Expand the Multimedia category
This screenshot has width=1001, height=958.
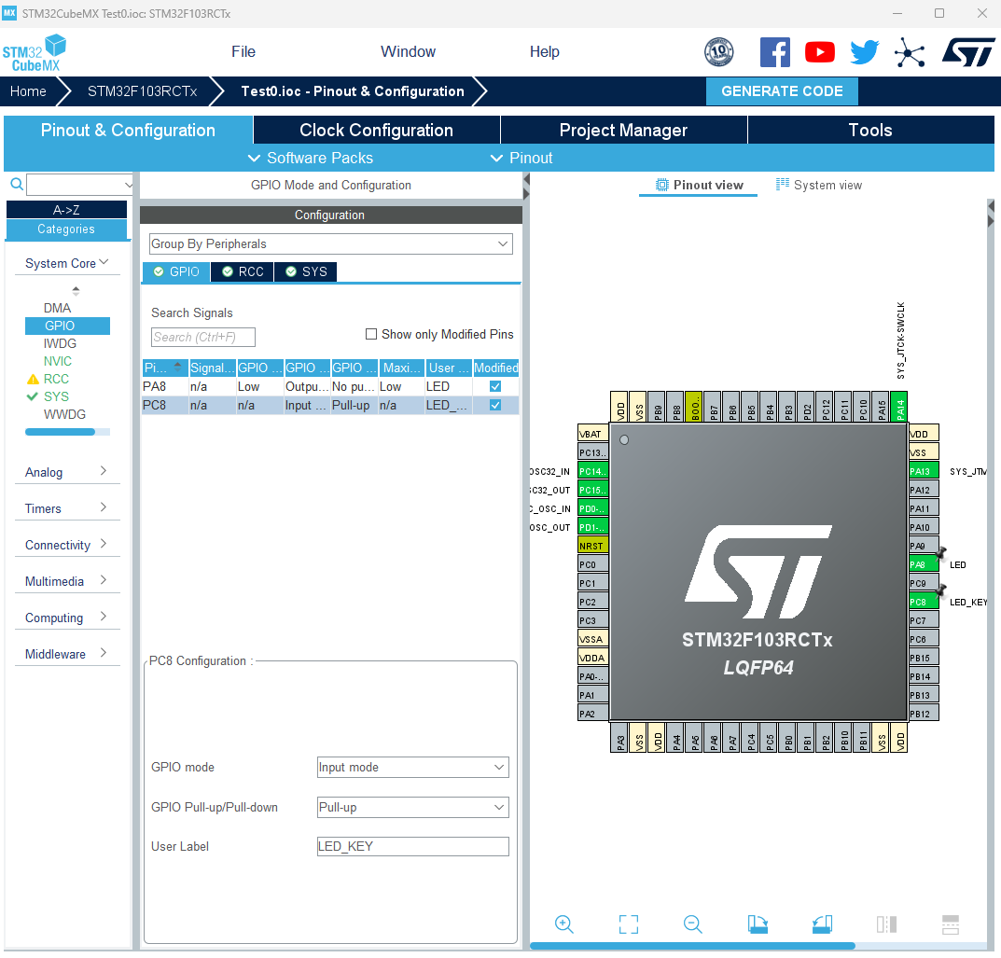coord(67,581)
